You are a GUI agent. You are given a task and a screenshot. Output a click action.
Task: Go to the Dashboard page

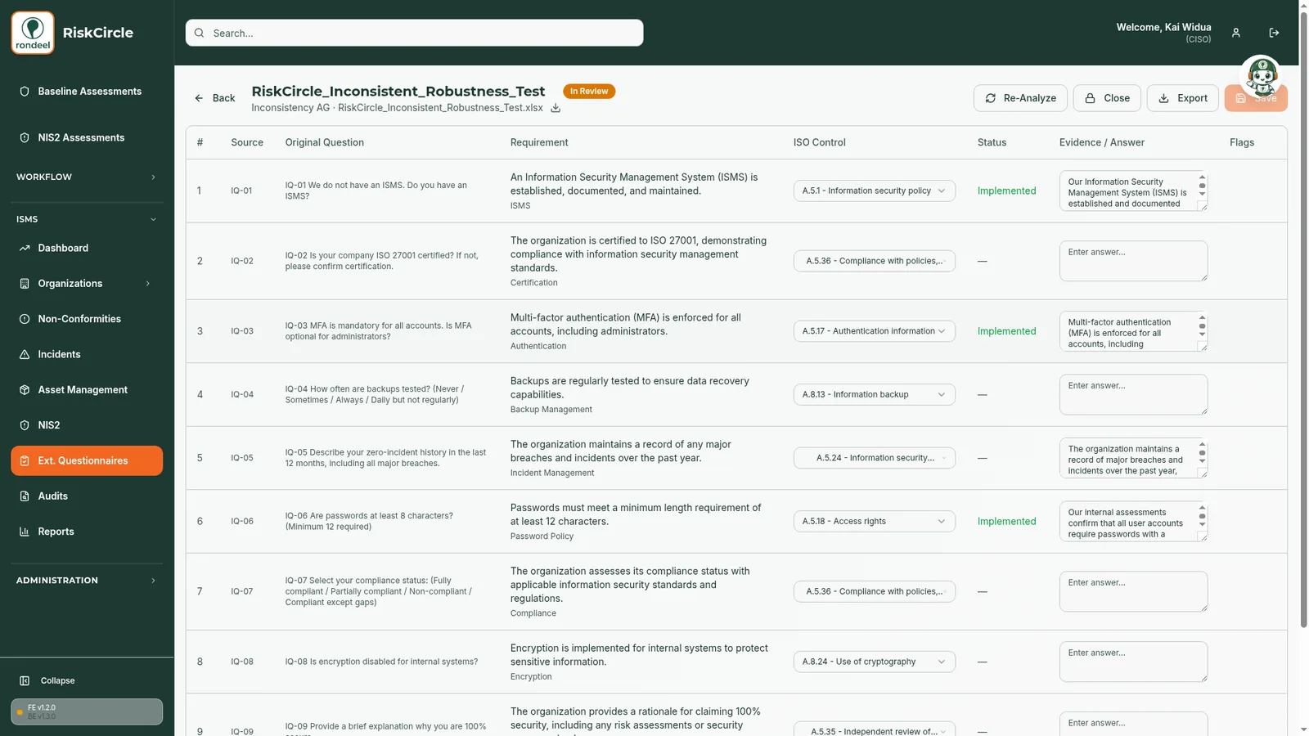[x=87, y=248]
